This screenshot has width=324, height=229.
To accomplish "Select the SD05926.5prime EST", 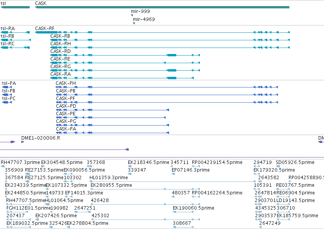I will [278, 166].
